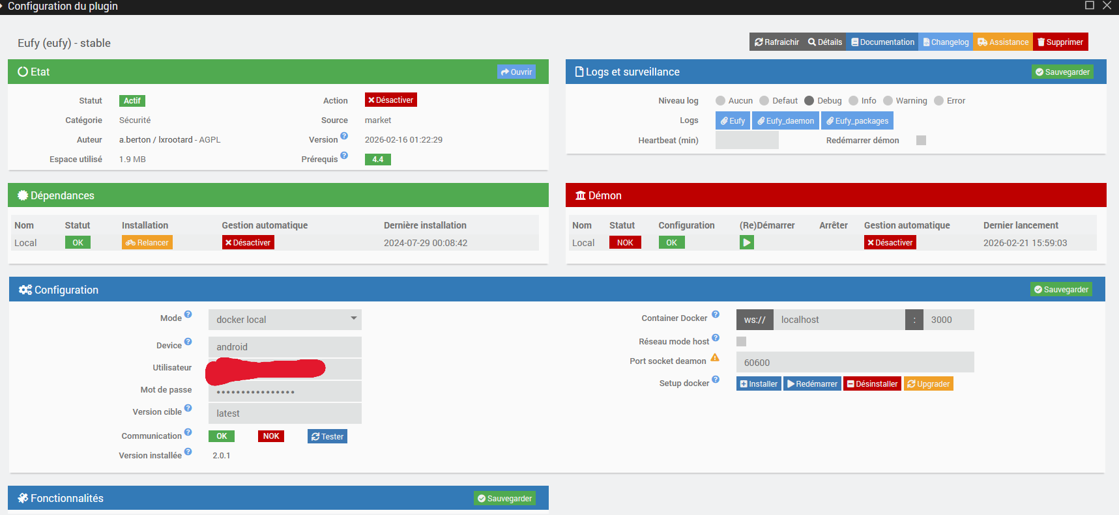Viewport: 1119px width, 515px height.
Task: Click the Port socket deamon field 60600
Action: coord(855,363)
